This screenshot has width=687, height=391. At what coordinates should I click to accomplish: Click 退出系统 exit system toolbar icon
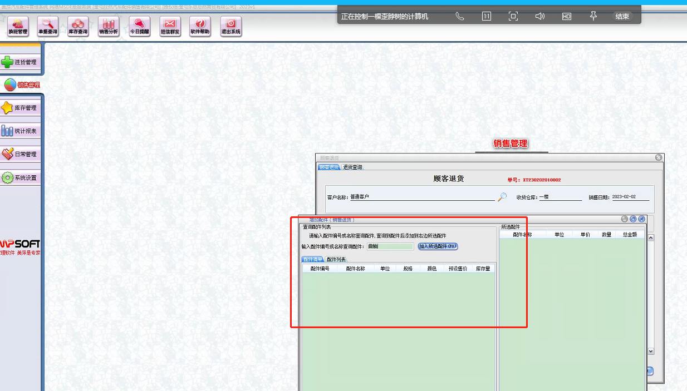231,26
